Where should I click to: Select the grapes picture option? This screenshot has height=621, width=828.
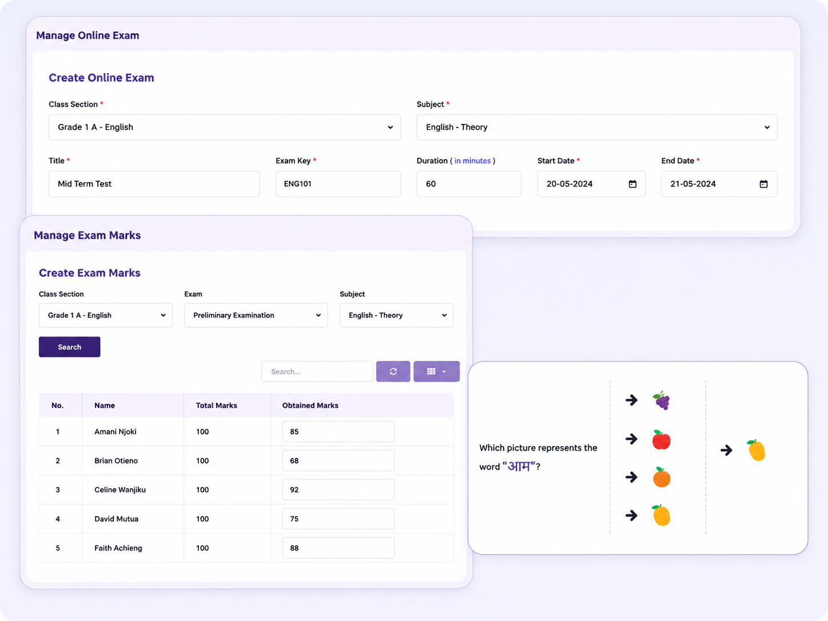tap(662, 400)
